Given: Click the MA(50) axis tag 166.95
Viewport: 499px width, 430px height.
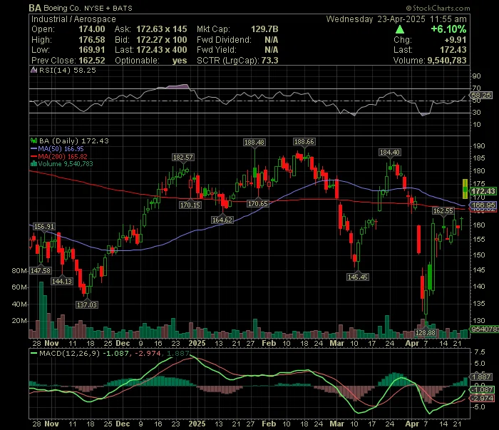Looking at the screenshot, I should [483, 205].
